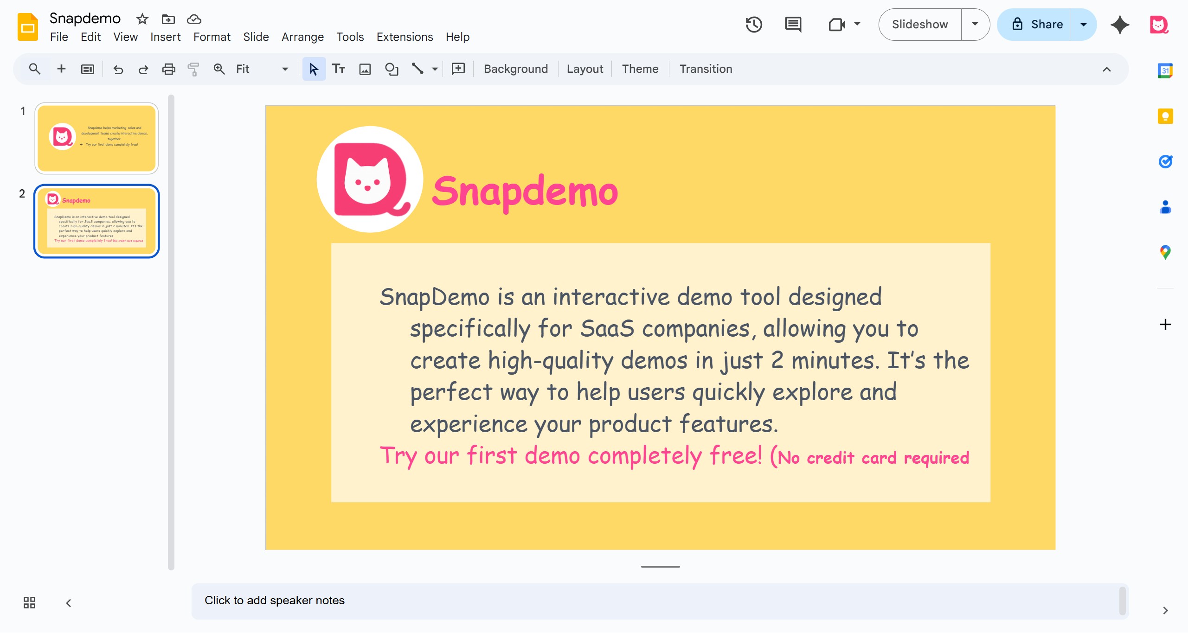Click the Theme button
Screen dimensions: 1188x633
click(640, 69)
